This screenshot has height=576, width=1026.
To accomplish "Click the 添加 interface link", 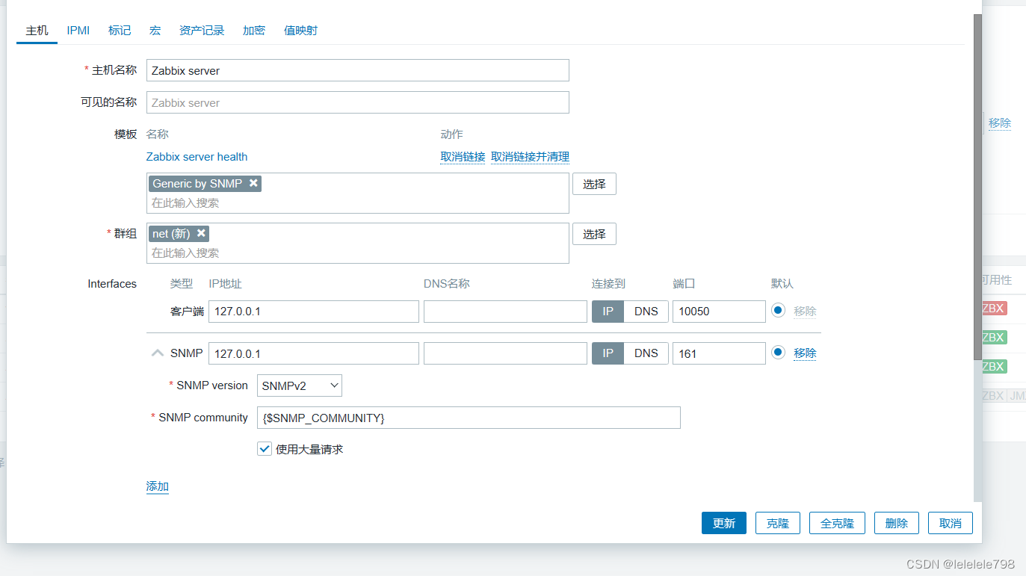I will point(158,486).
